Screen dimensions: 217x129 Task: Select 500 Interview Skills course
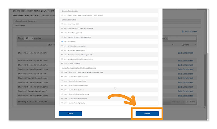[62, 24]
